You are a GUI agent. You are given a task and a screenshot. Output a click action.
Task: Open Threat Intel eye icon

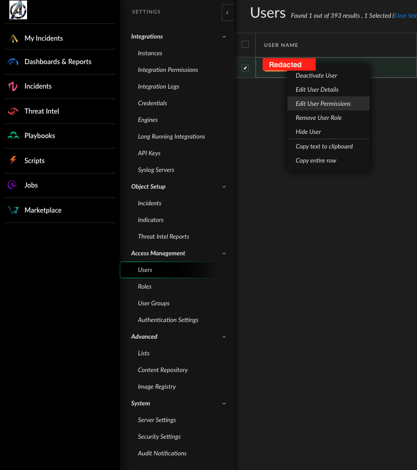(14, 111)
